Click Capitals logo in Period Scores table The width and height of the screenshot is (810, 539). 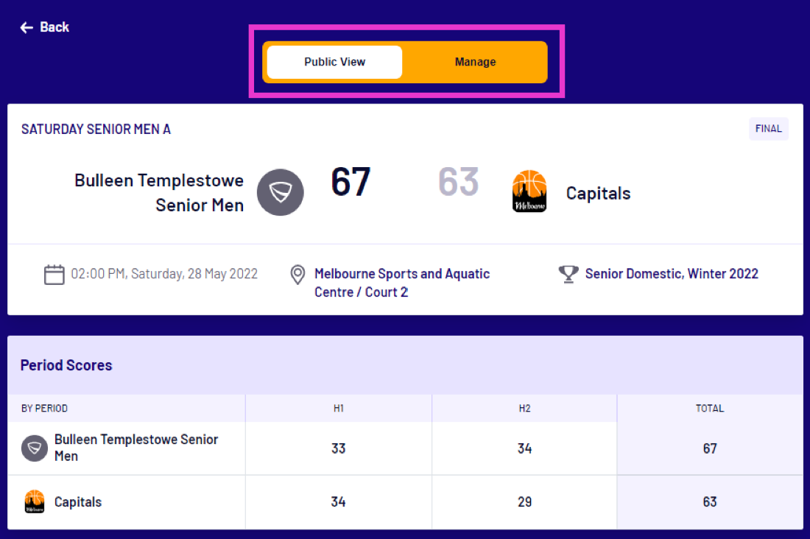pyautogui.click(x=35, y=502)
